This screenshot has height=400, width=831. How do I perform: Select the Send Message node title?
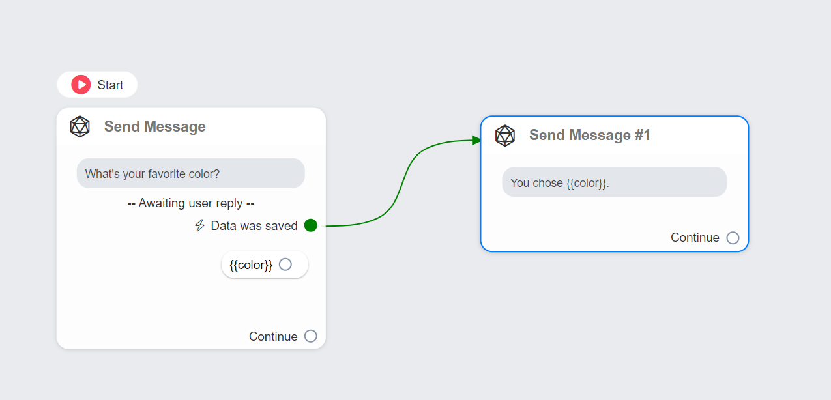[x=154, y=126]
